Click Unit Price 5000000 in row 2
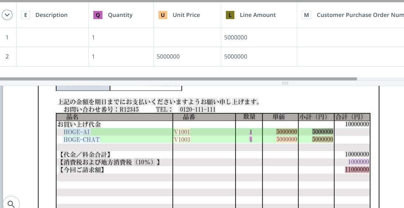Screen dimensions: 404x208 187,56
